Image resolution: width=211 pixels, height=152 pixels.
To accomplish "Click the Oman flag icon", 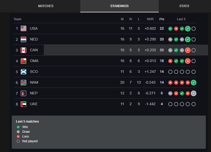I will [24, 61].
